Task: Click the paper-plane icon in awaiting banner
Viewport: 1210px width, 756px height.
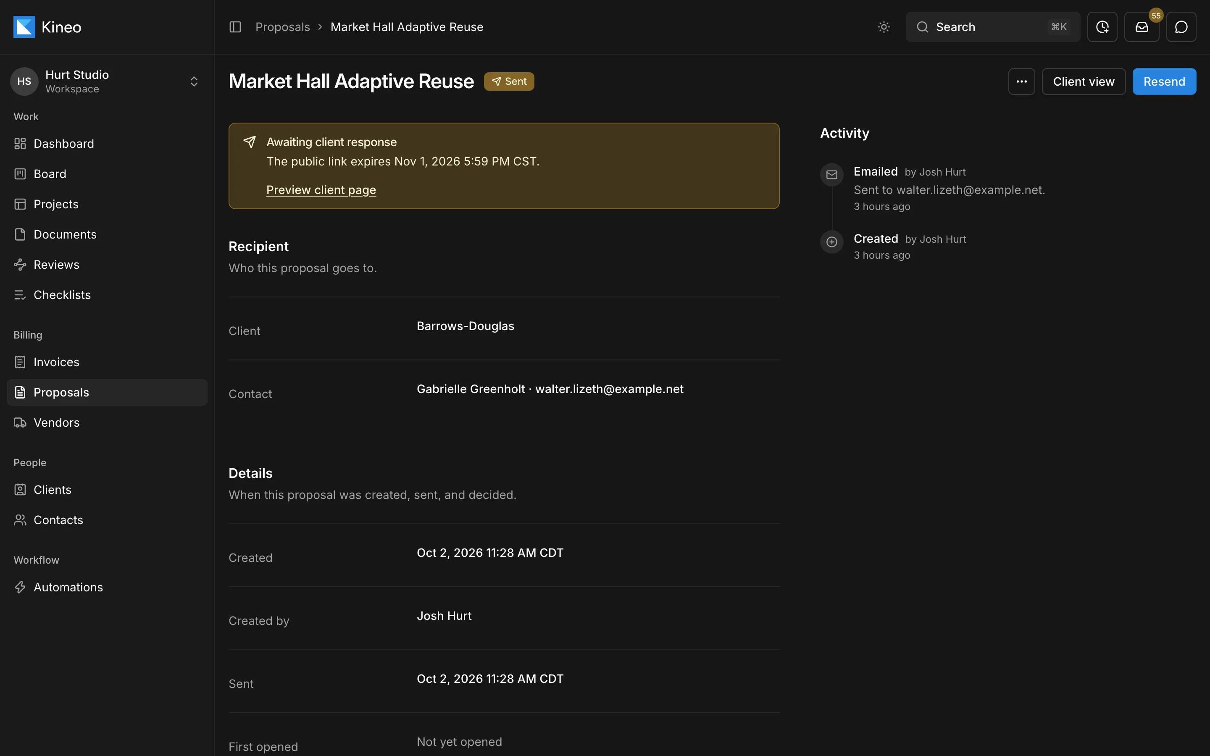Action: click(x=250, y=142)
